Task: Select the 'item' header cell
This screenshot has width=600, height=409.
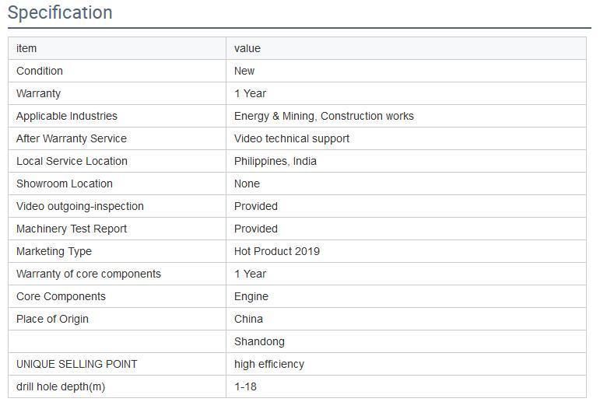Action: click(x=117, y=48)
